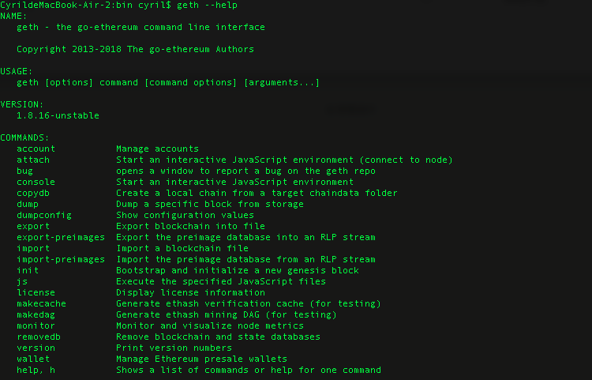Select the 'attach' command text
Viewport: 592px width, 380px height.
coord(33,160)
